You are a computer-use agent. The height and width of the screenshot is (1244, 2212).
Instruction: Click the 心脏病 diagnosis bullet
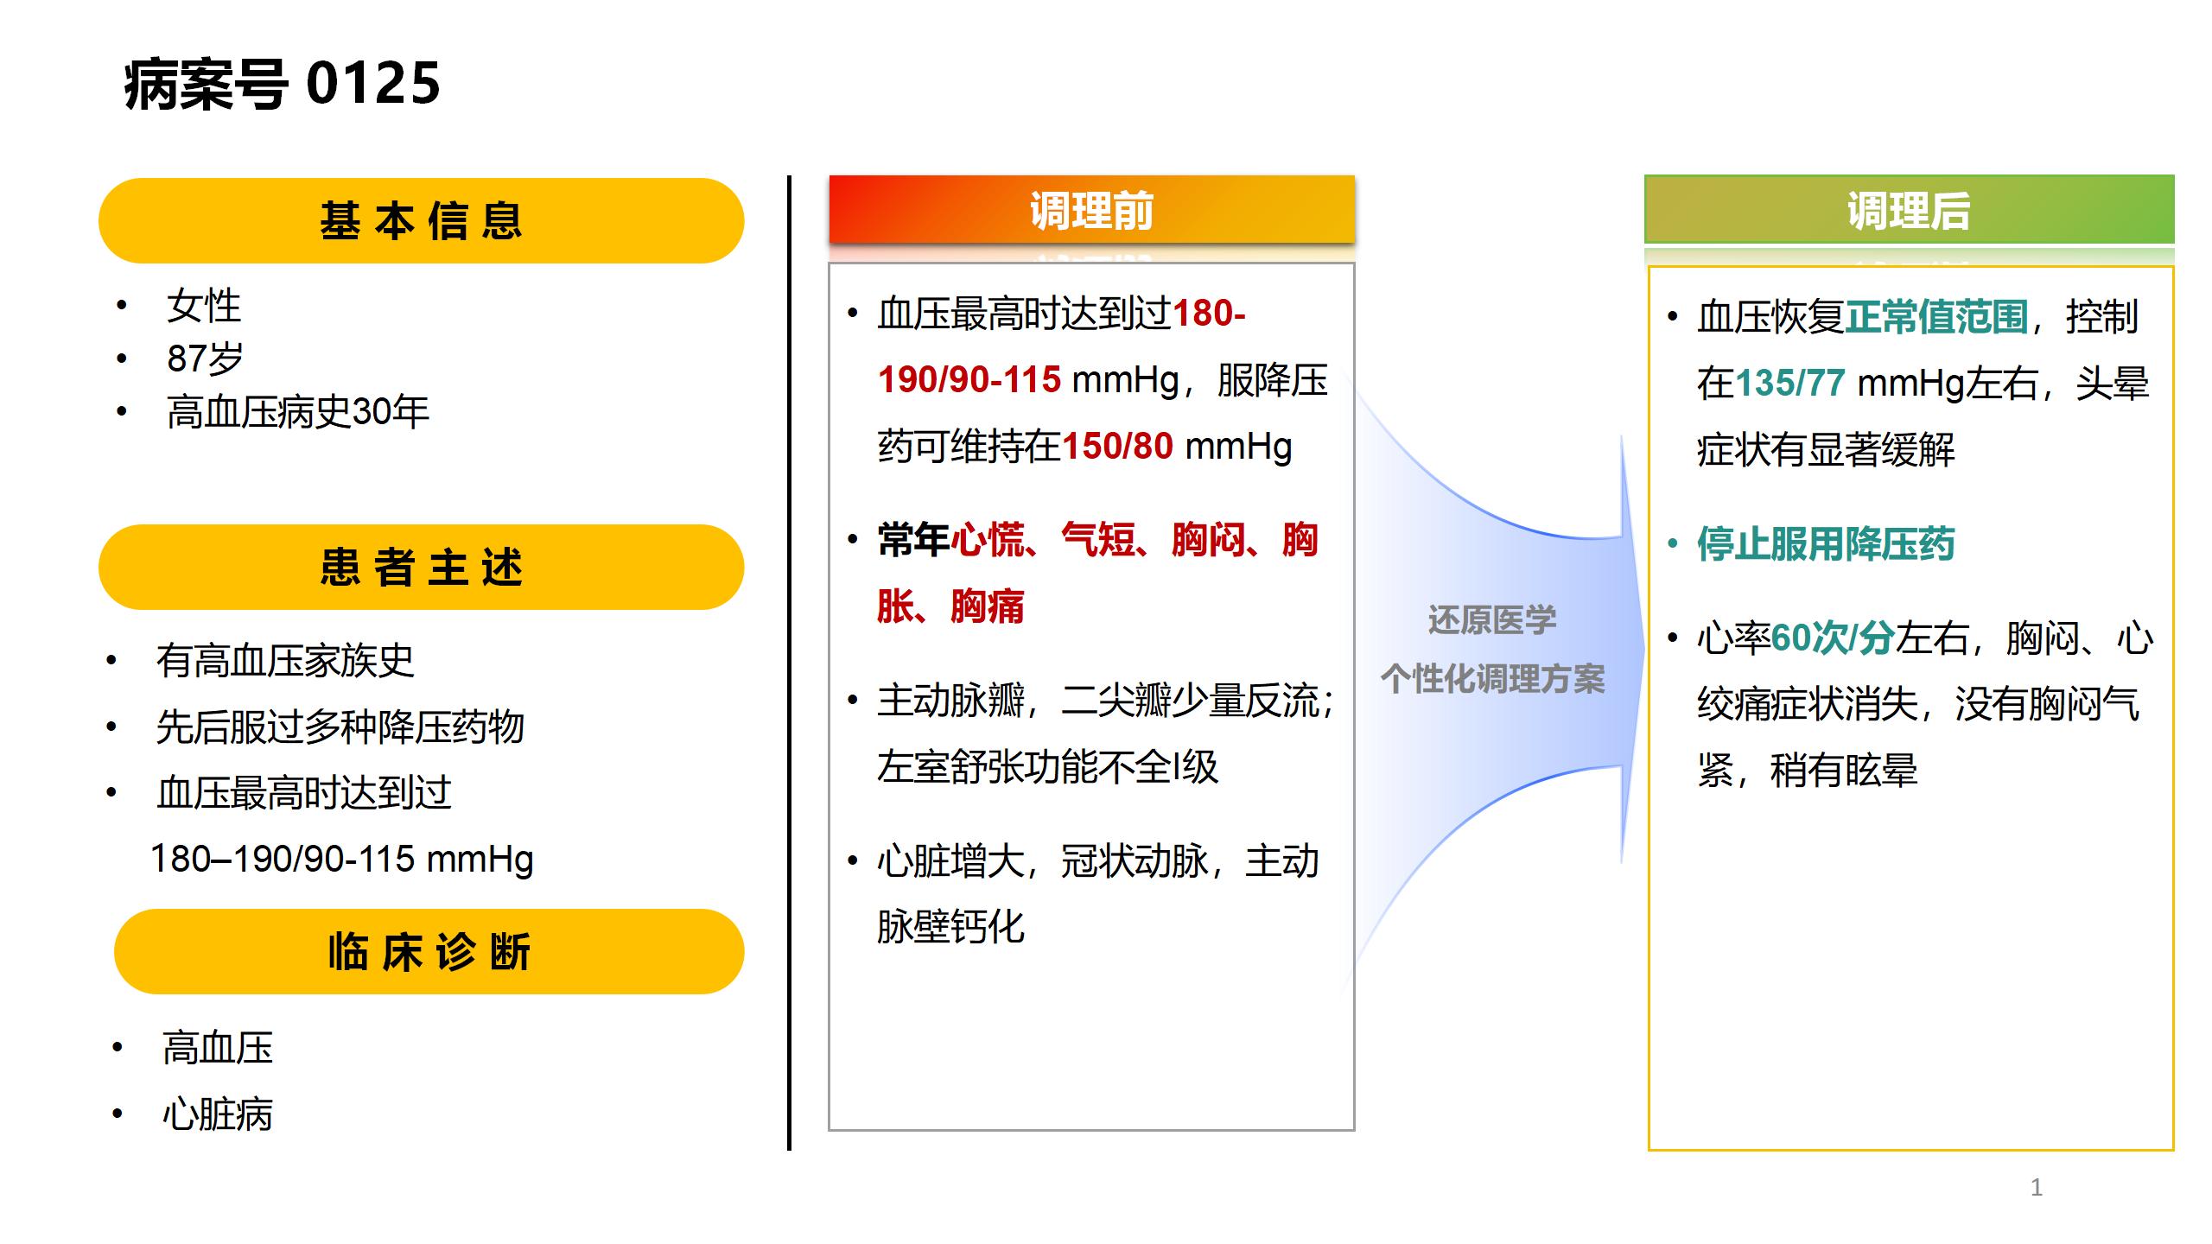218,1114
